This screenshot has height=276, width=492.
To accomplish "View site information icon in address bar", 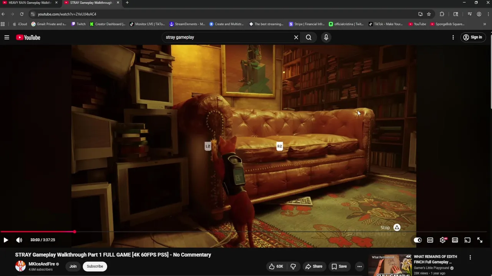I will click(33, 14).
